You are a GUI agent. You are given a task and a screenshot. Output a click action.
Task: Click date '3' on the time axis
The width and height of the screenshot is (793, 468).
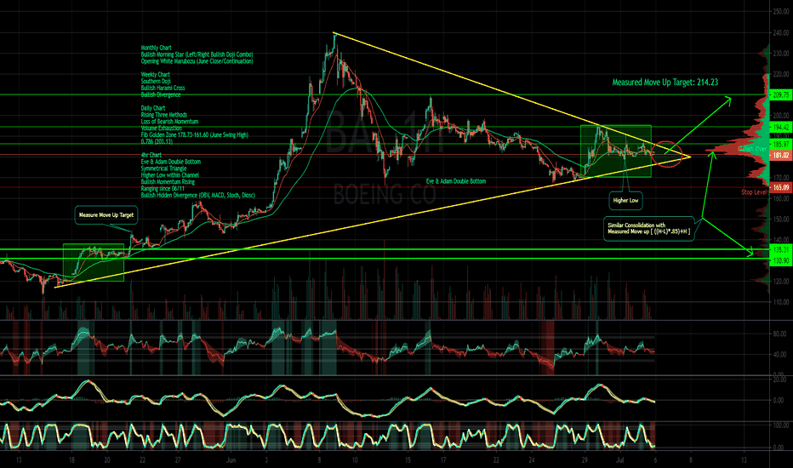coord(266,460)
